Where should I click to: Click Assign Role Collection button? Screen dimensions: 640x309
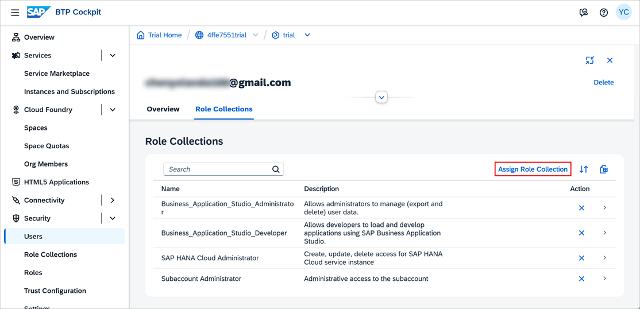(x=533, y=169)
